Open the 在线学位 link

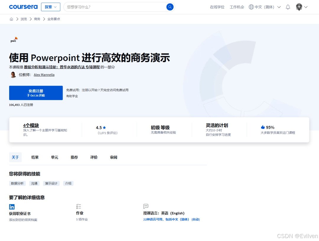pyautogui.click(x=217, y=7)
